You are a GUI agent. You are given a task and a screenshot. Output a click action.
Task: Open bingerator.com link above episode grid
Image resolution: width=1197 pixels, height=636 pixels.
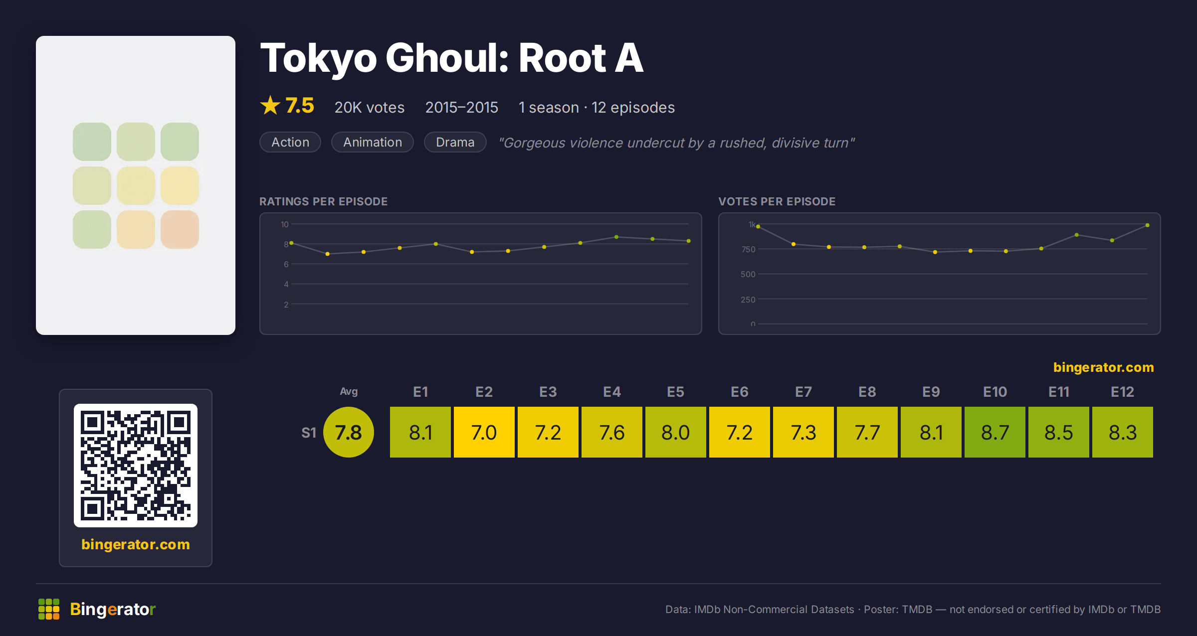tap(1103, 367)
